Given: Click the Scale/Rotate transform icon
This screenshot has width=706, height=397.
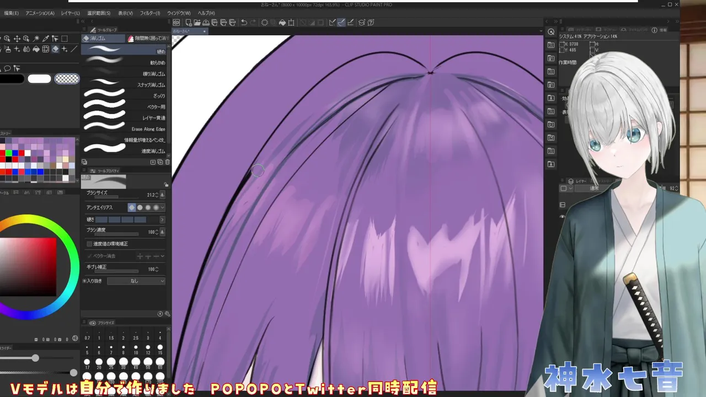Looking at the screenshot, I should (291, 23).
